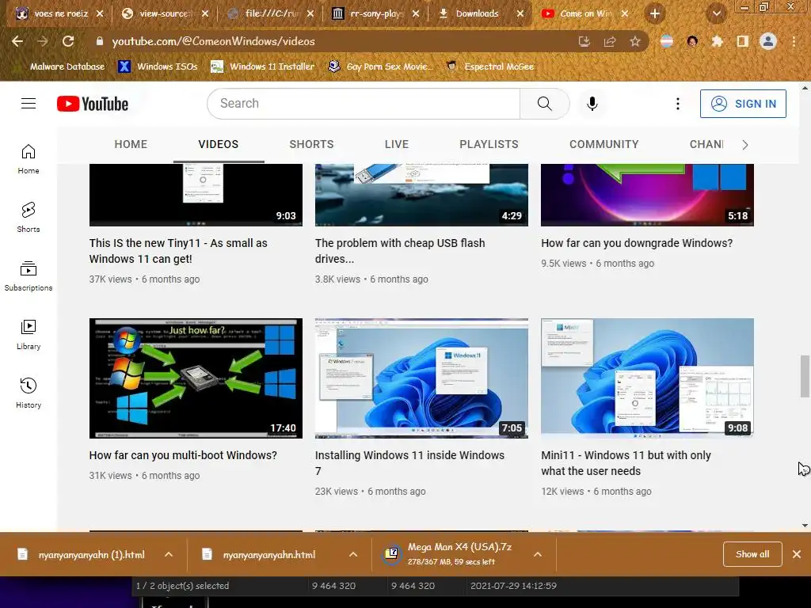The image size is (811, 608).
Task: Open YouTube settings three-dot icon
Action: (678, 104)
